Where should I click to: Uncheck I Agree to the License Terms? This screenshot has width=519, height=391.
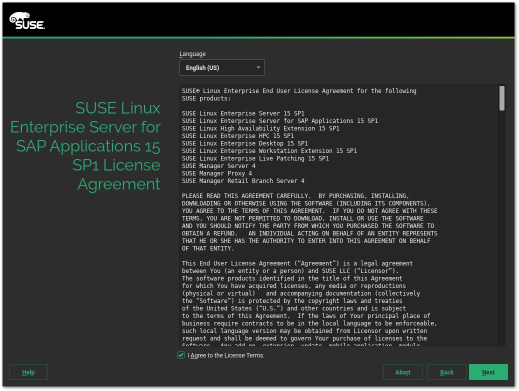181,355
